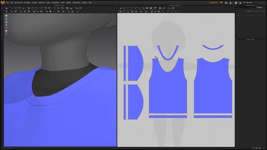Click the orange-marked icon in 2D toolbar second row

[163, 12]
